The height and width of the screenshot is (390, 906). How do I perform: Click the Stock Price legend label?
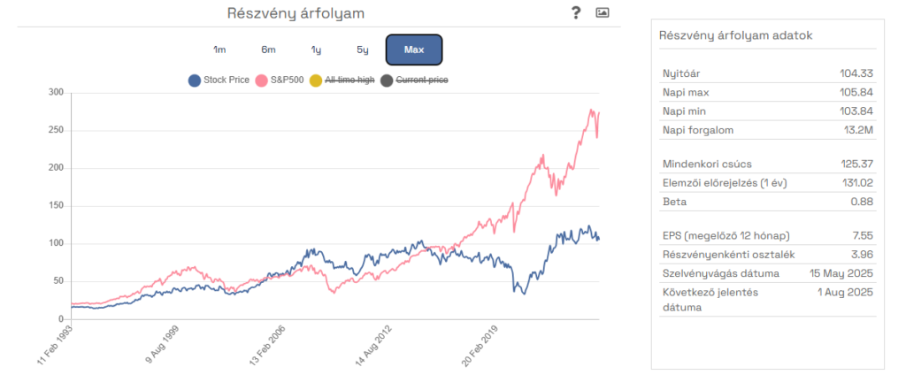point(226,80)
